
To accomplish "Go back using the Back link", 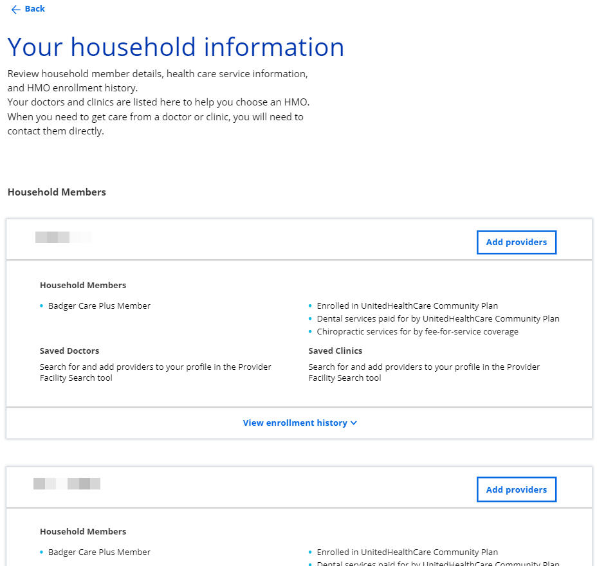I will (x=35, y=9).
